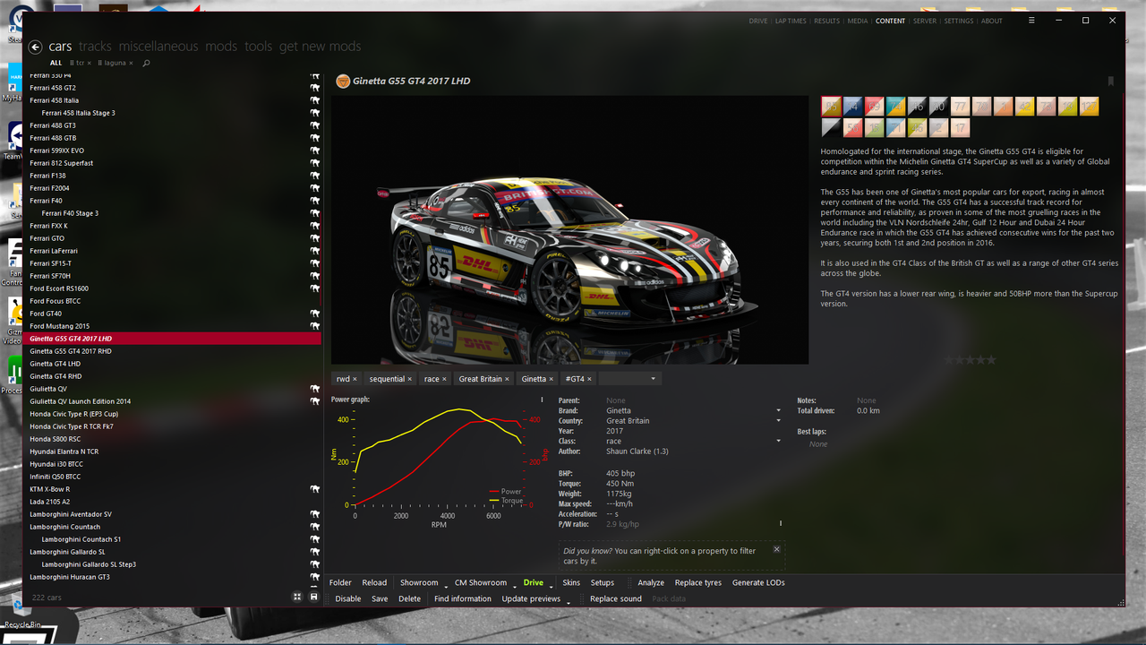The height and width of the screenshot is (645, 1146).
Task: Open SETTINGS section
Action: (x=958, y=21)
